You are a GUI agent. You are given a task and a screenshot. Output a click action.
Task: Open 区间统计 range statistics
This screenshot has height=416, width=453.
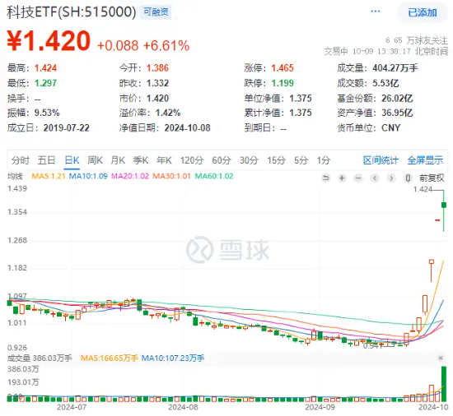tap(381, 160)
